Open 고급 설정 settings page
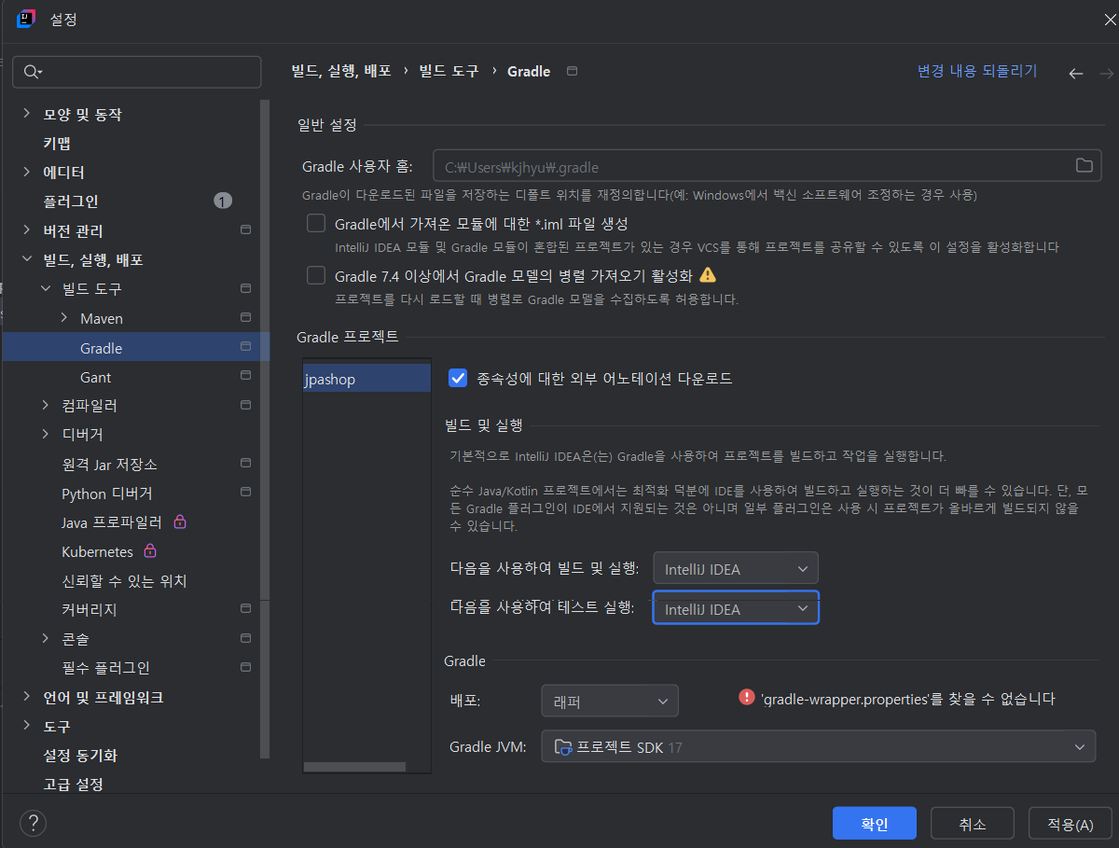The image size is (1119, 848). [73, 784]
